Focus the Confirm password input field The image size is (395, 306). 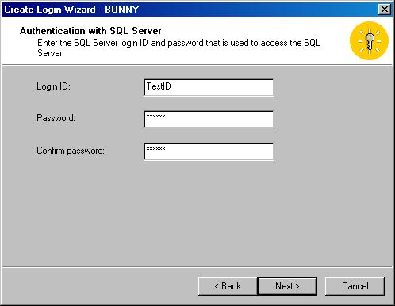point(209,151)
